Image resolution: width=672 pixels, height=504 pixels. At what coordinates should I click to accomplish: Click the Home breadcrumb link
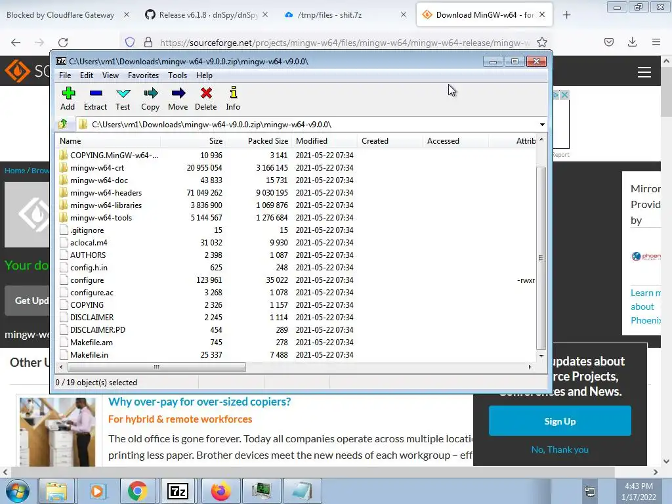(x=15, y=171)
